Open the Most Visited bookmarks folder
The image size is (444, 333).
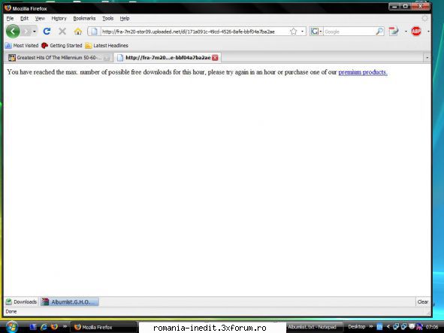tap(22, 45)
